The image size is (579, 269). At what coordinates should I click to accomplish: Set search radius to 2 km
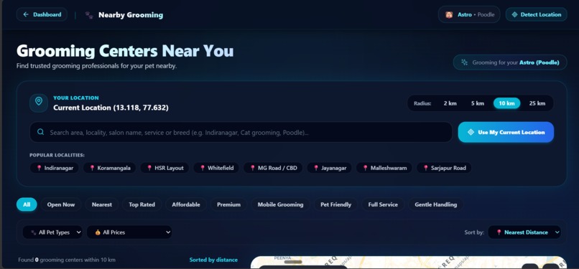[x=450, y=103]
